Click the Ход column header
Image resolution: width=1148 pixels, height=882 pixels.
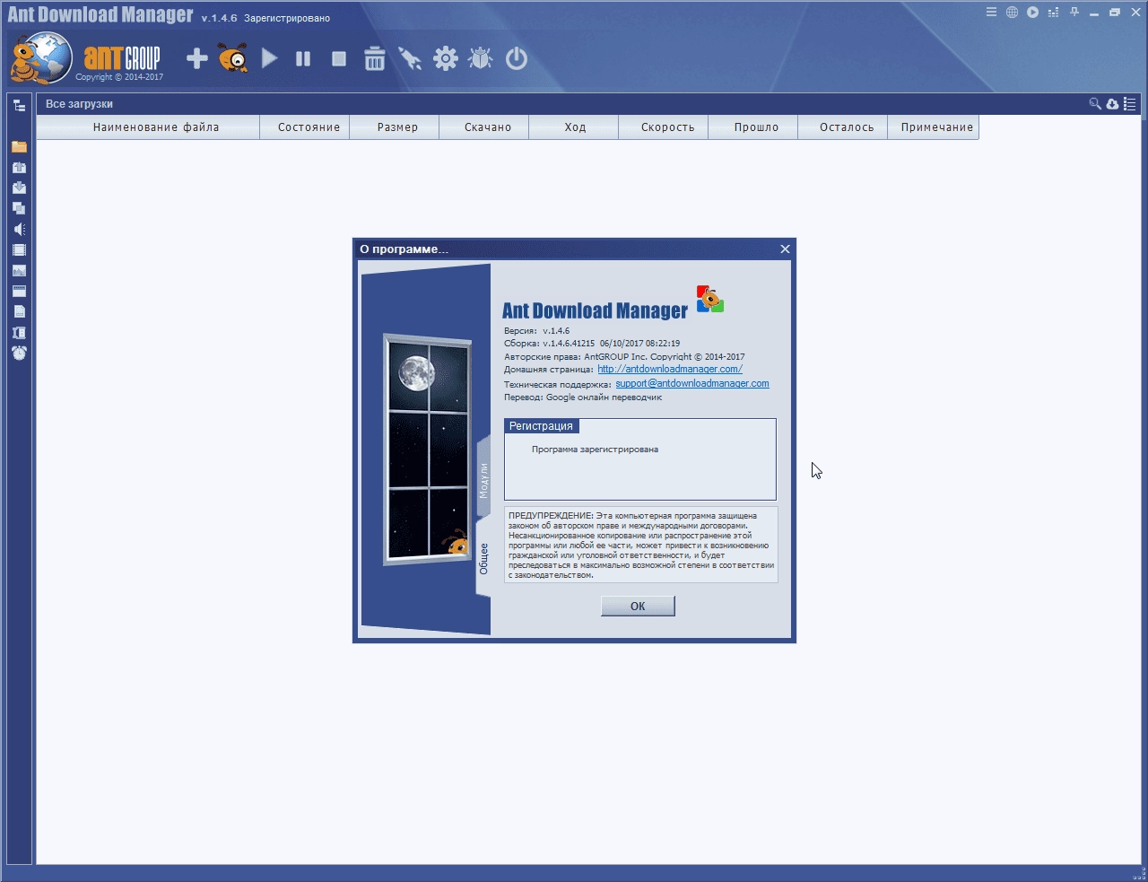point(574,127)
